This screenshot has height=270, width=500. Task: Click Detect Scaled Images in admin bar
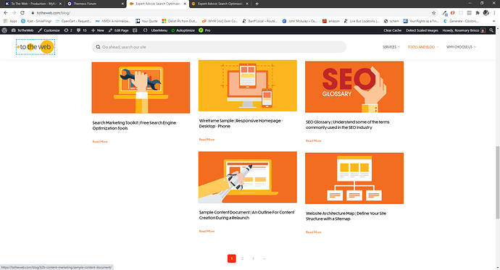pos(422,30)
